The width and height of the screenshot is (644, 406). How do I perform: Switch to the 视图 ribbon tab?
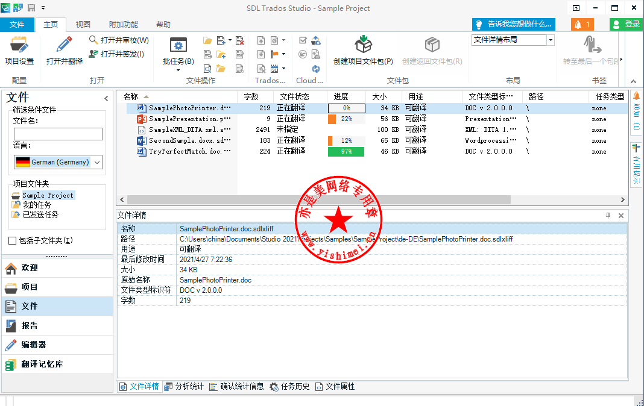(83, 25)
